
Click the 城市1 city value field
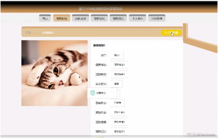pos(117,55)
